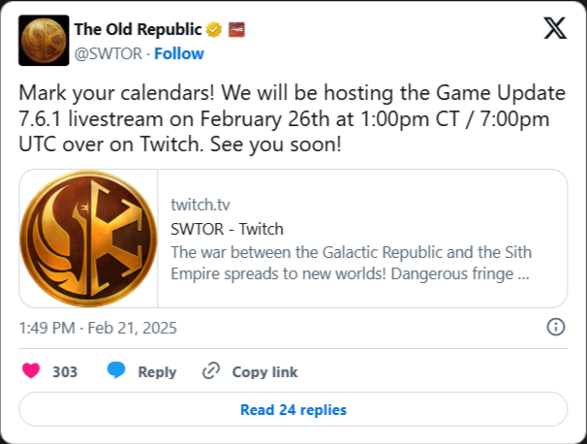Open the X logo icon
This screenshot has height=444, width=587.
(555, 28)
